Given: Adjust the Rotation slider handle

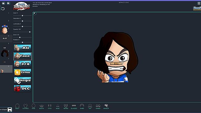Looking at the screenshot, I should (x=22, y=42).
